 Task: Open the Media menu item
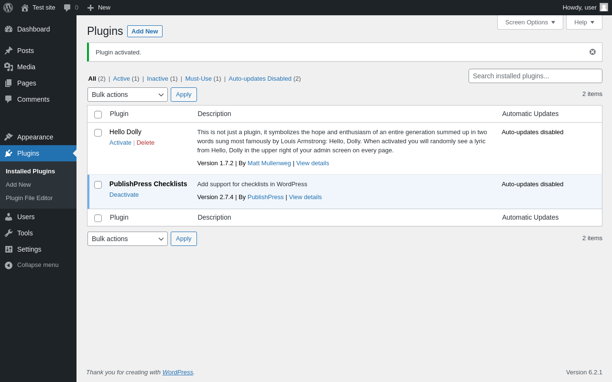[38, 67]
